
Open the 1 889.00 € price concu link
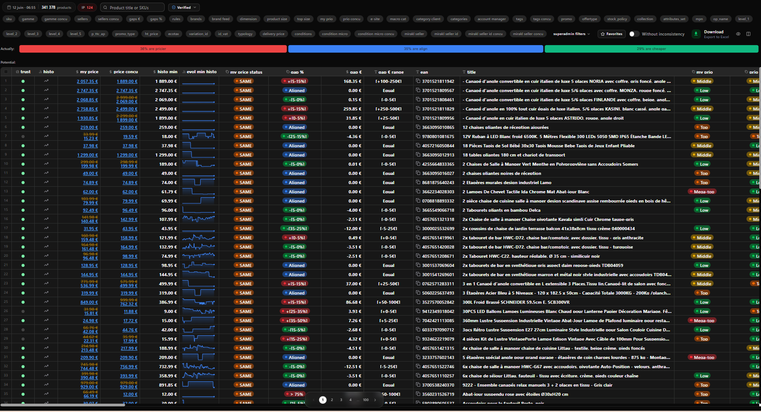[127, 81]
